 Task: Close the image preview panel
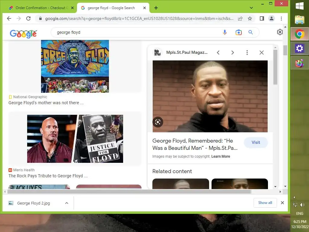tap(262, 53)
